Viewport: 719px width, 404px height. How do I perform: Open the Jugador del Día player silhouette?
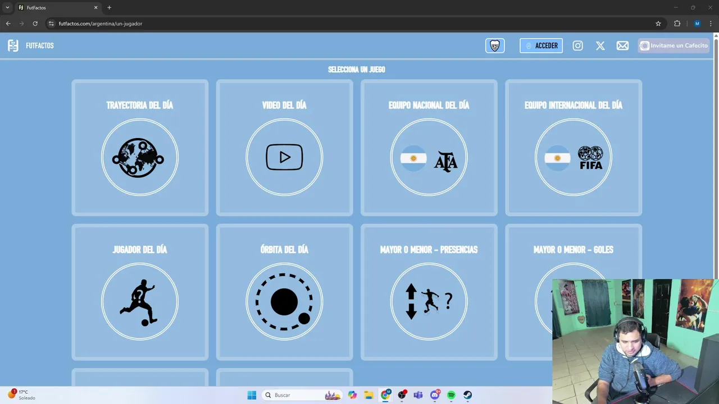coord(138,302)
